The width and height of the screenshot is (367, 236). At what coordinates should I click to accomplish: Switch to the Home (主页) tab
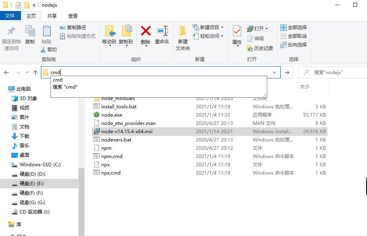[x=31, y=16]
